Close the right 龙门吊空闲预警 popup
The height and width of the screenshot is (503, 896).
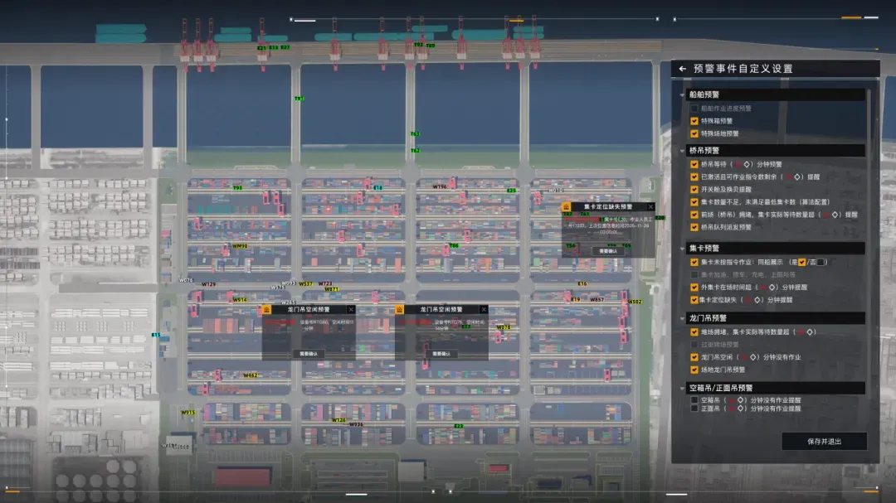pyautogui.click(x=484, y=309)
